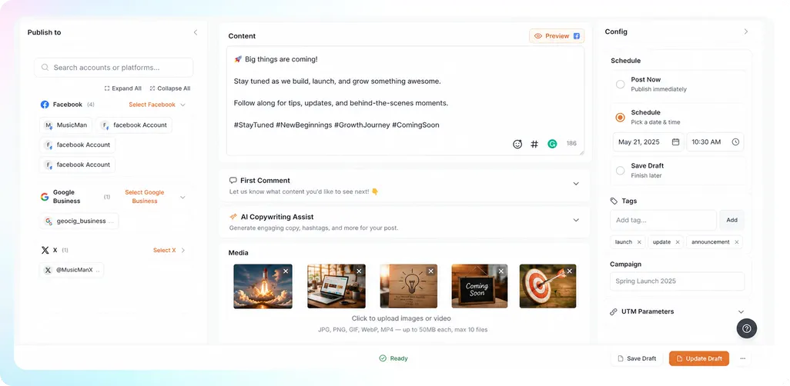Click Select Google Business link
The height and width of the screenshot is (386, 790).
(145, 197)
